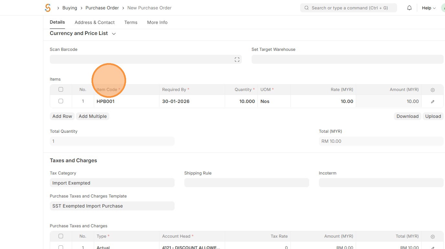Switch to the Address & Contact tab
This screenshot has width=445, height=249.
(x=94, y=22)
